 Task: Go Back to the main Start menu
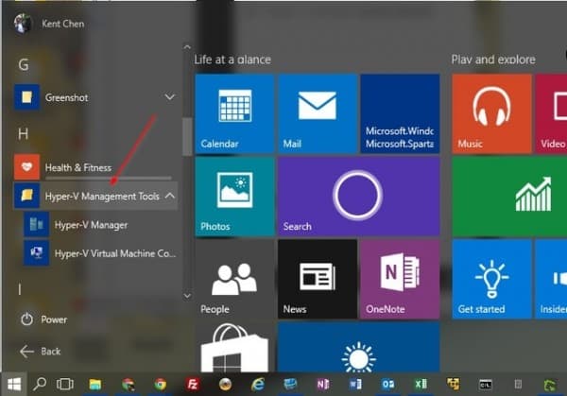pos(40,352)
